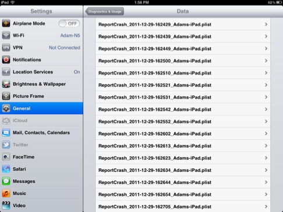
Task: Toggle the Airplane Mode OFF switch
Action: click(69, 23)
